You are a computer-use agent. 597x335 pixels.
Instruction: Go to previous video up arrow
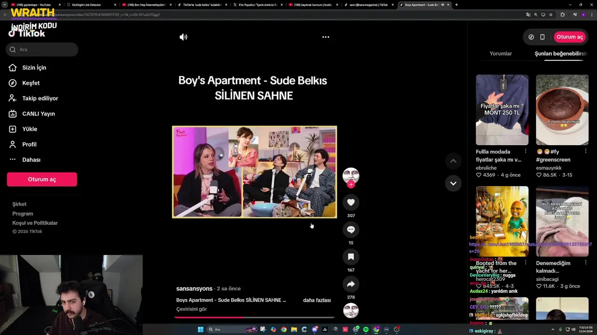(453, 161)
